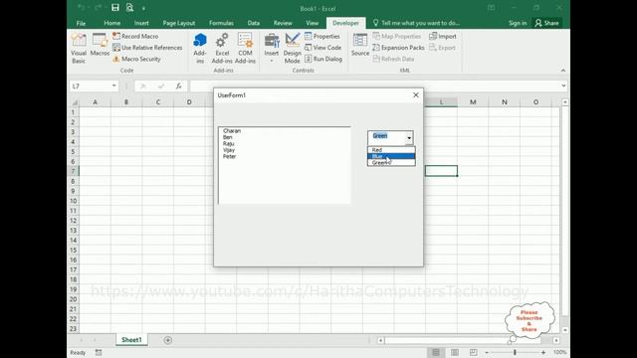The height and width of the screenshot is (358, 637).
Task: Click View Code
Action: coord(322,48)
